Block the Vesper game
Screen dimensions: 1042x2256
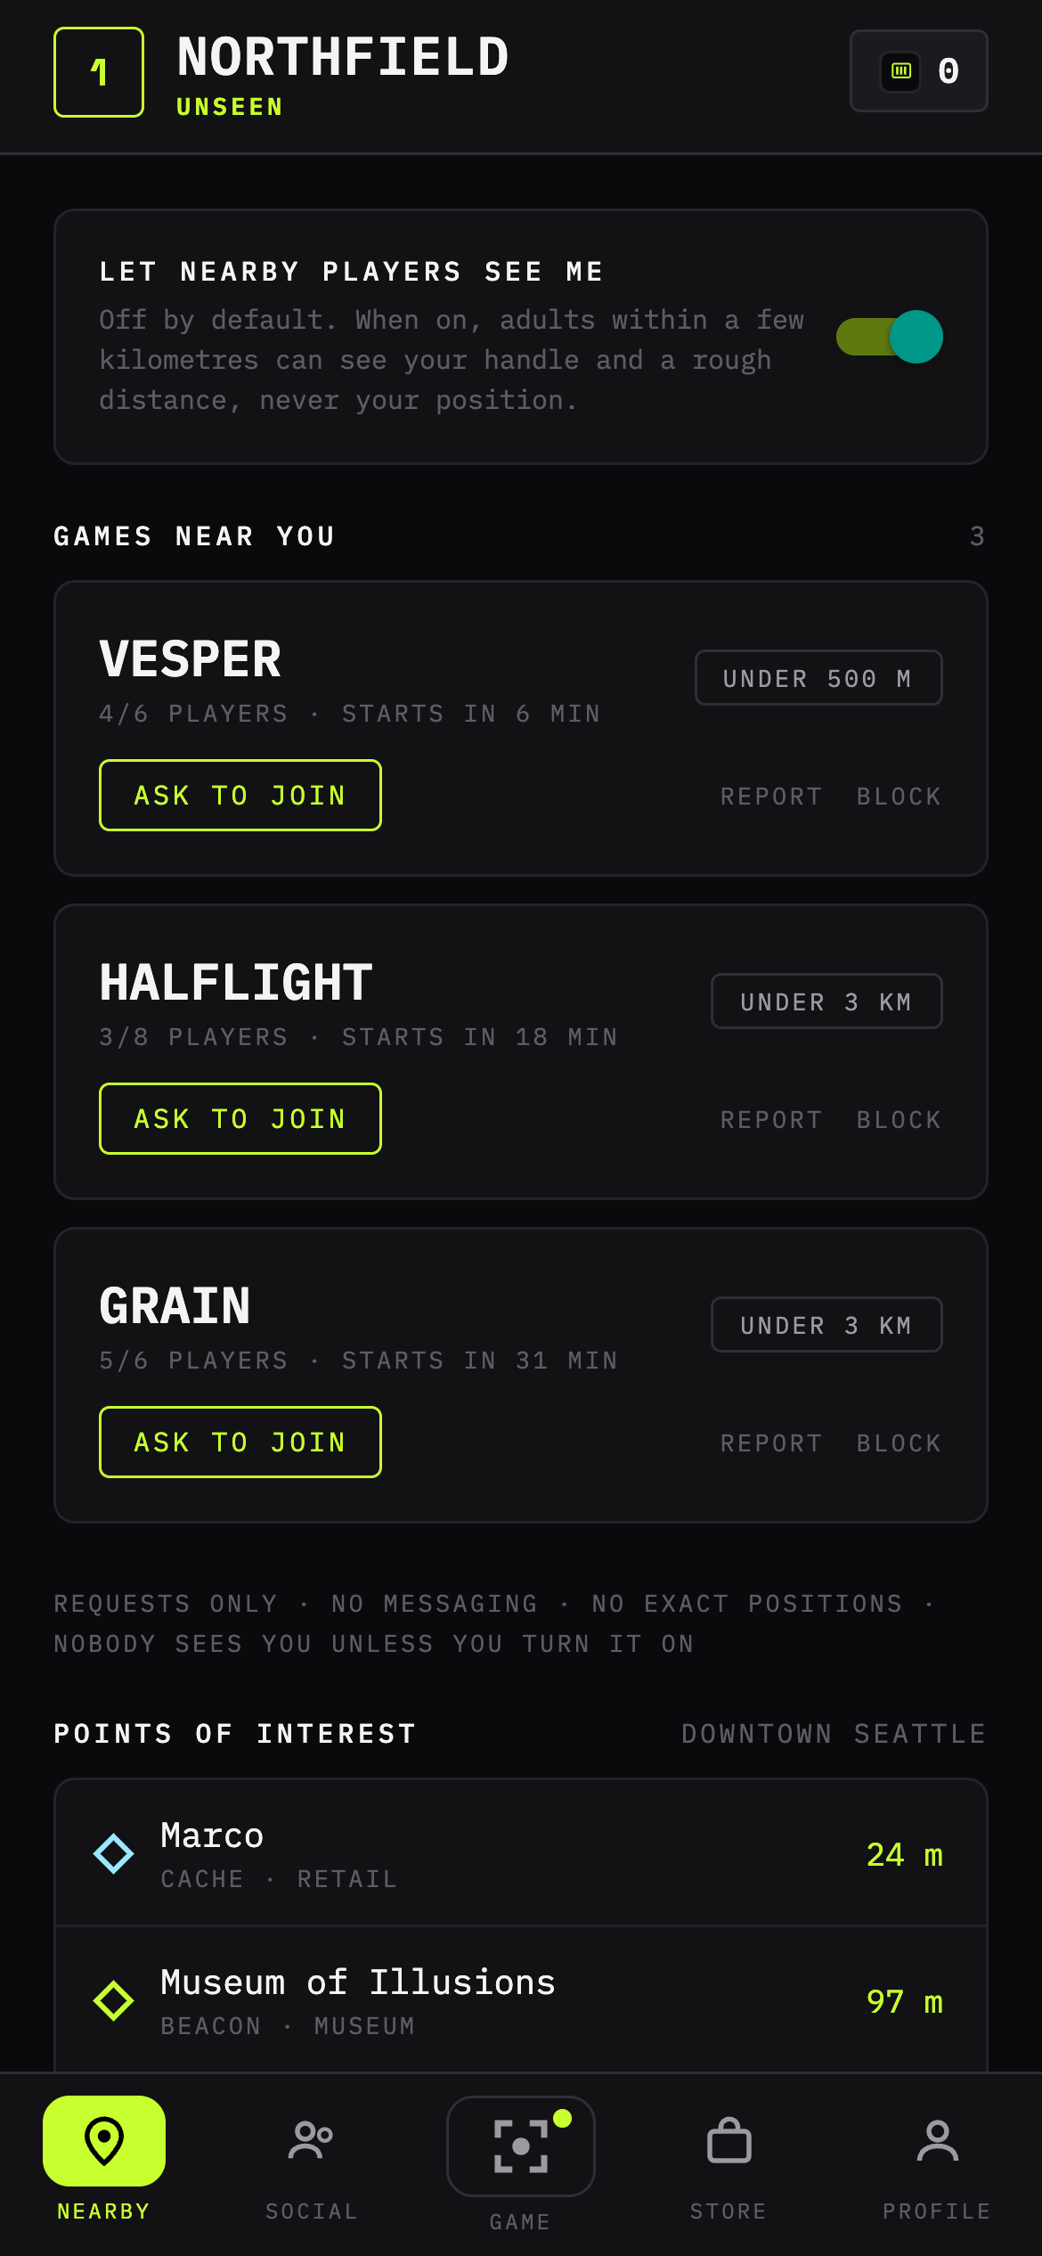point(900,797)
